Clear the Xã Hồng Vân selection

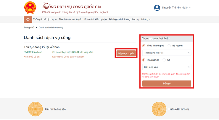point(189,67)
